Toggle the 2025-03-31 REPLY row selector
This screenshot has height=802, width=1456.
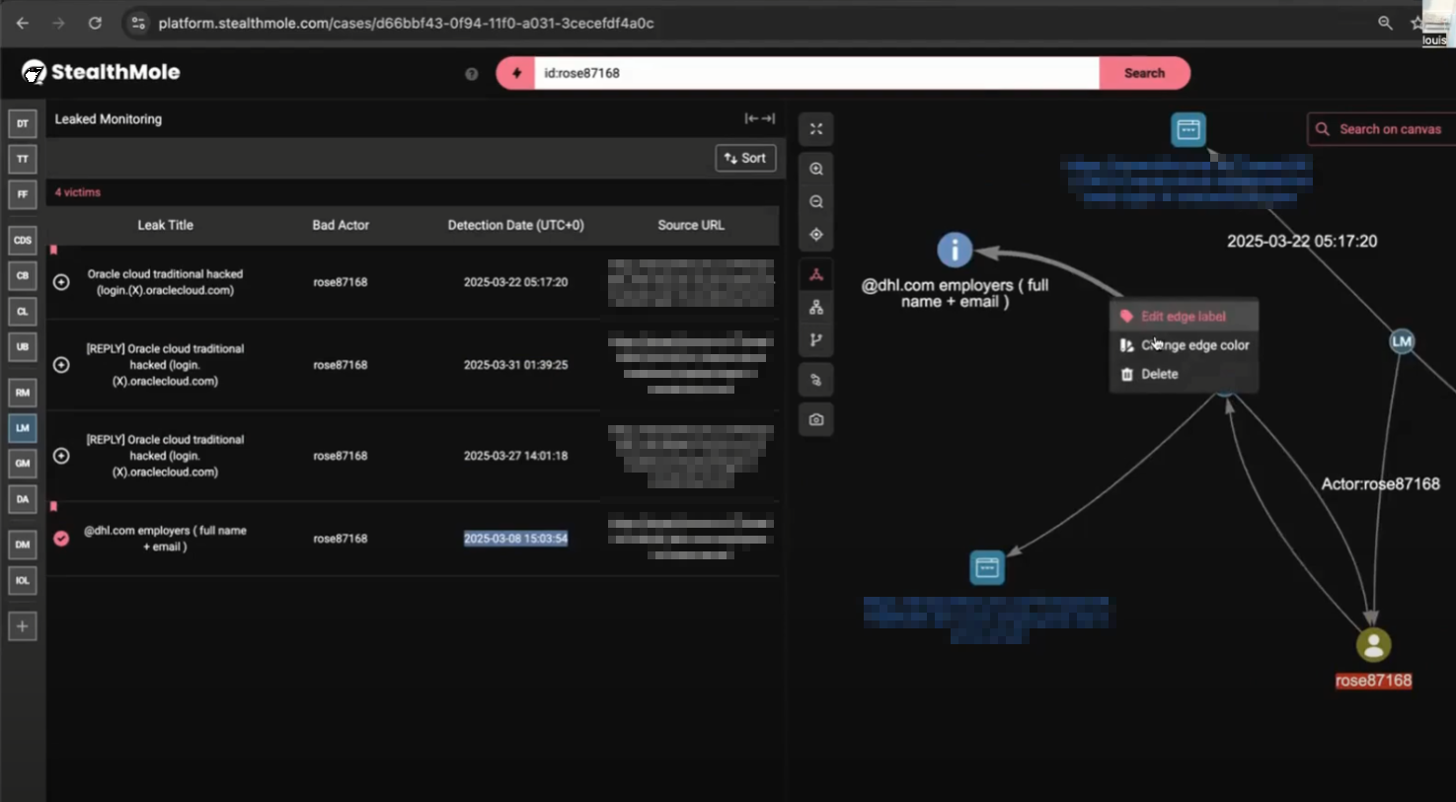click(61, 365)
